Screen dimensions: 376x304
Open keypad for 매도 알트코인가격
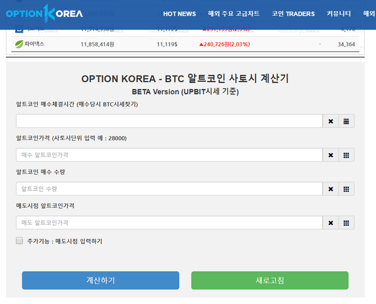tap(346, 223)
